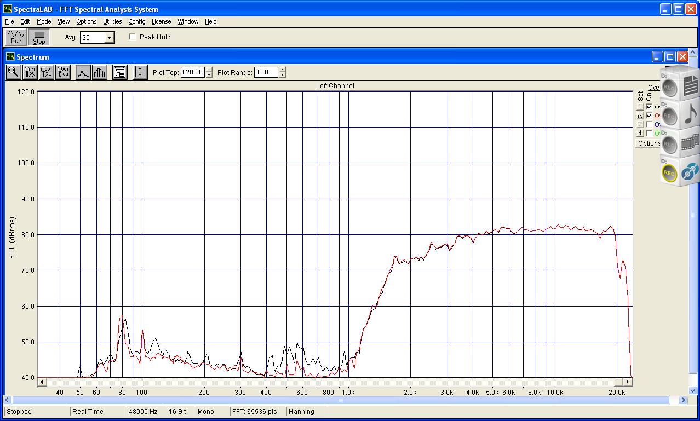
Task: Open the Avg dropdown list
Action: coord(109,37)
